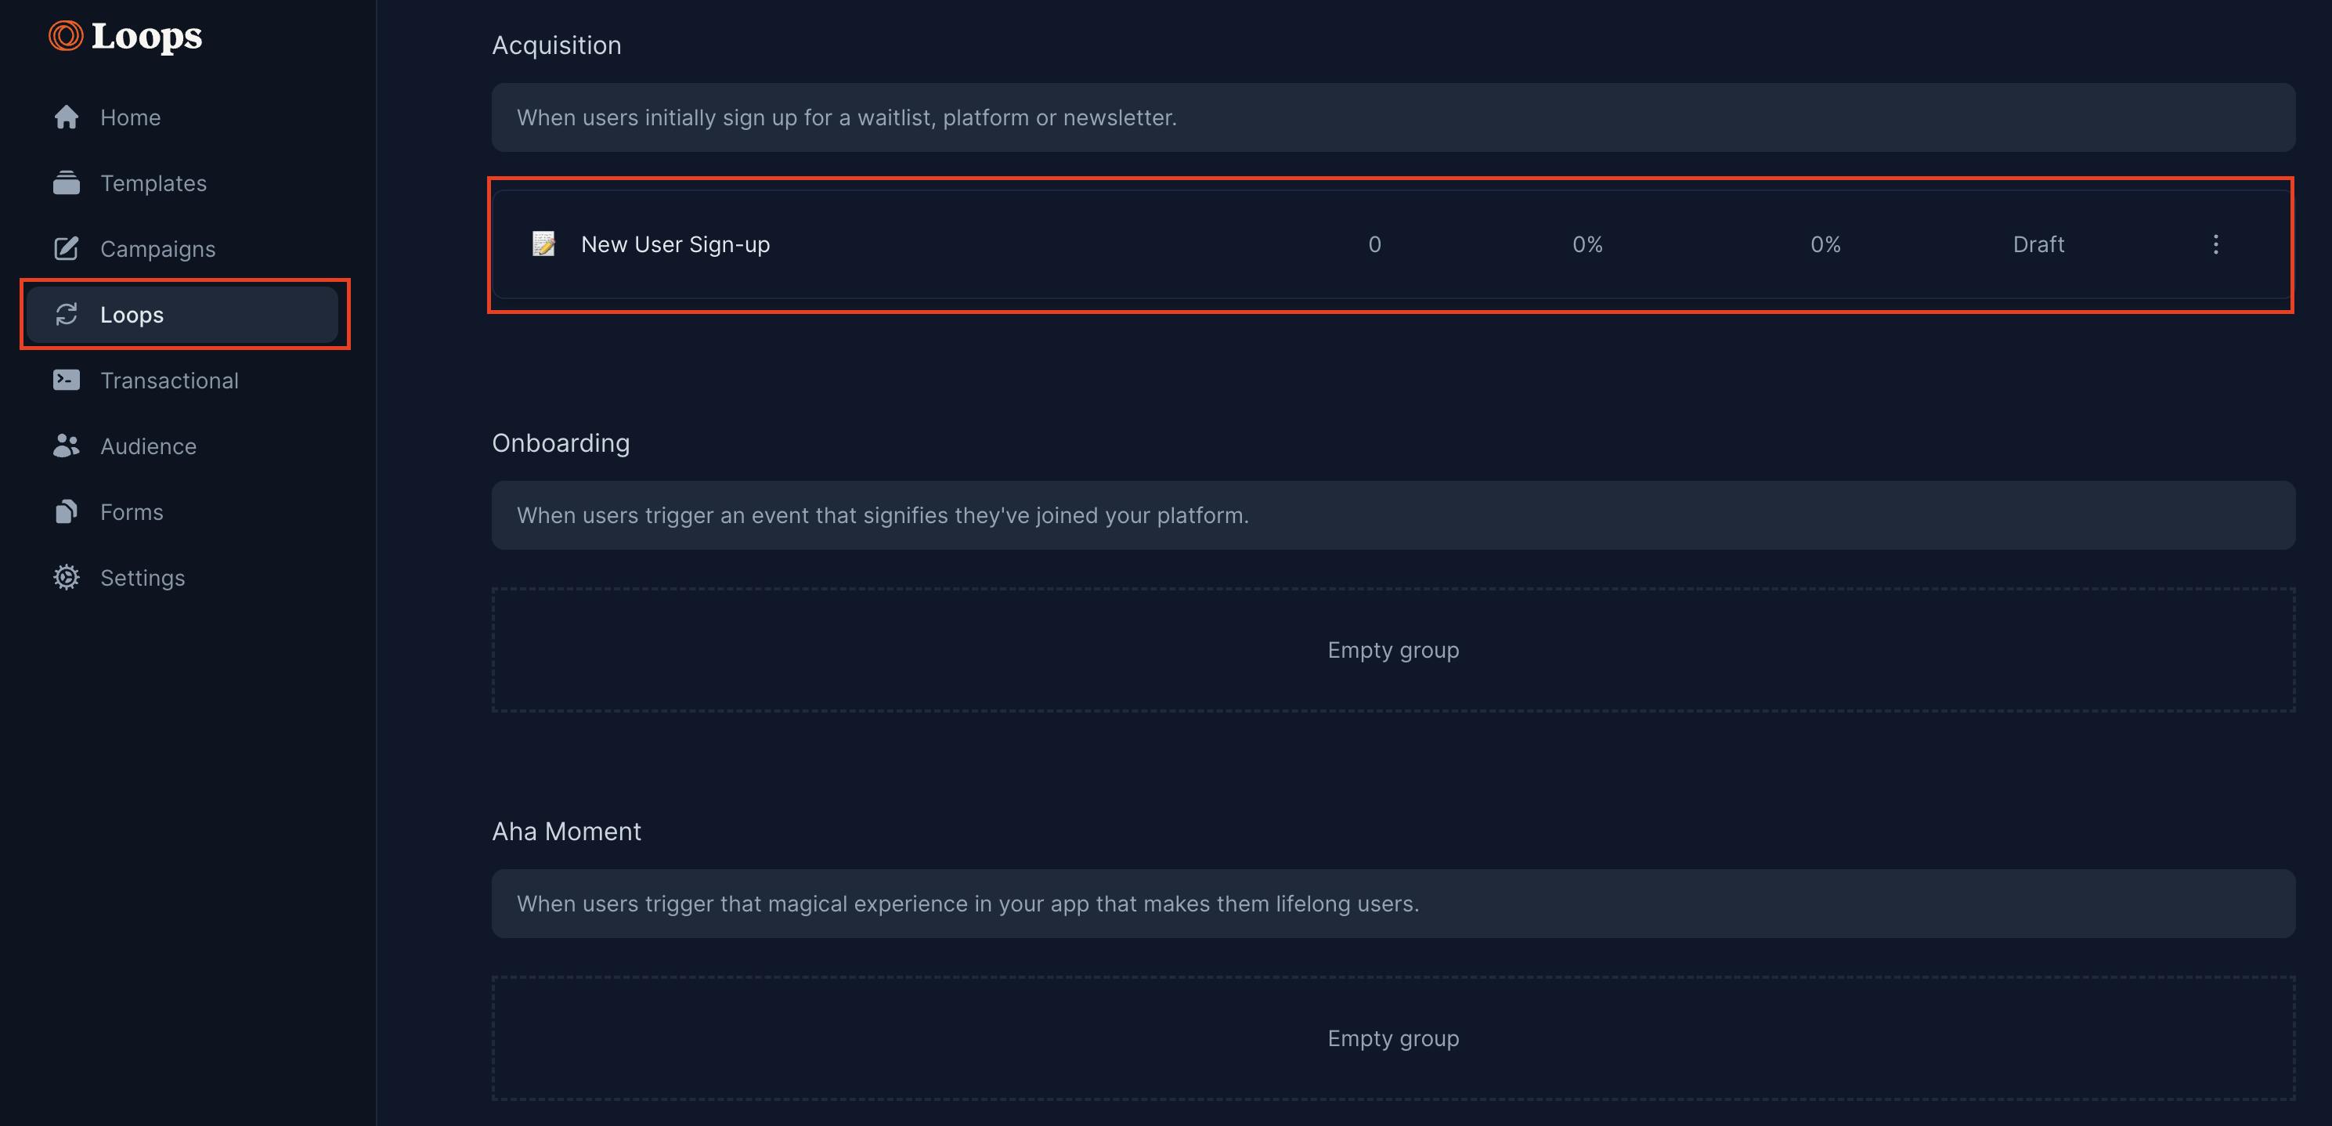
Task: Go to the Home menu item
Action: (130, 117)
